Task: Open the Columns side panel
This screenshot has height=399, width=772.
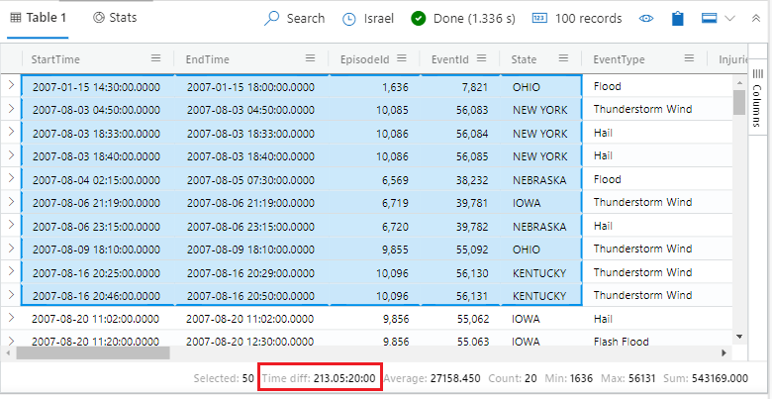Action: [x=758, y=98]
